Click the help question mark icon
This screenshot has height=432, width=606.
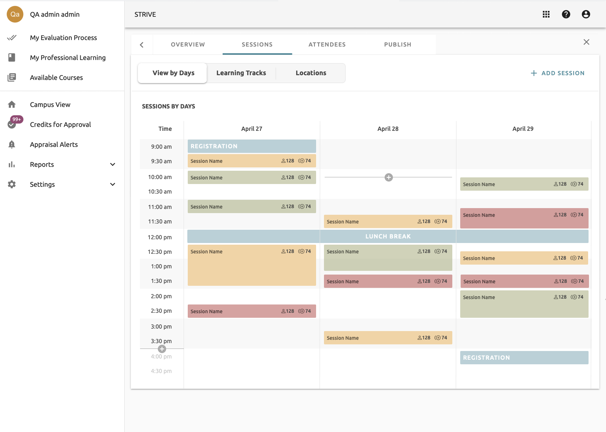click(566, 15)
